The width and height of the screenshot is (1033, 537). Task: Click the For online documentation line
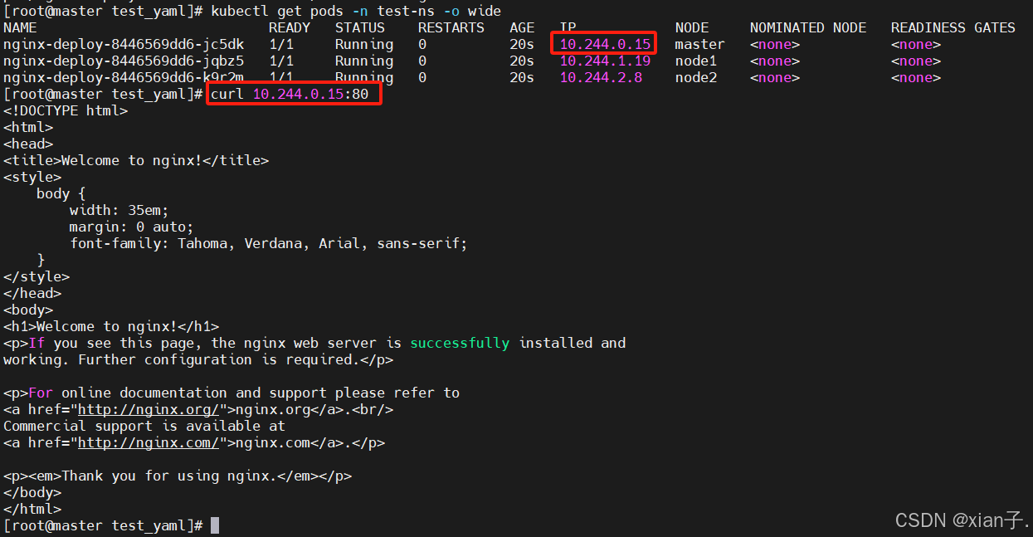coord(231,393)
